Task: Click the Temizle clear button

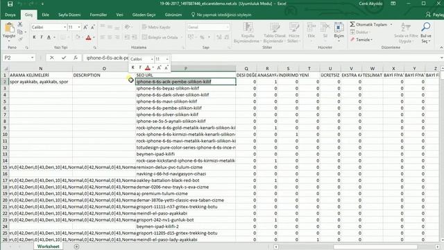Action: 361,40
